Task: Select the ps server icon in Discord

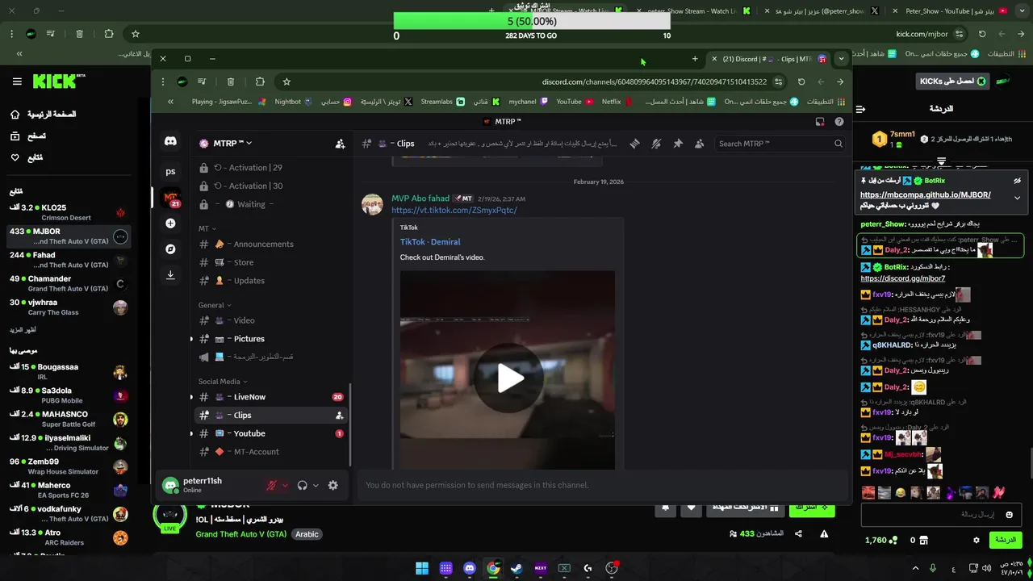Action: point(170,171)
